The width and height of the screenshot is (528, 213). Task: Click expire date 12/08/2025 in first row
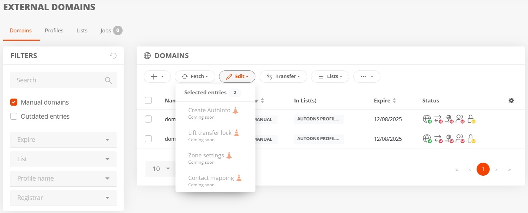click(x=388, y=119)
